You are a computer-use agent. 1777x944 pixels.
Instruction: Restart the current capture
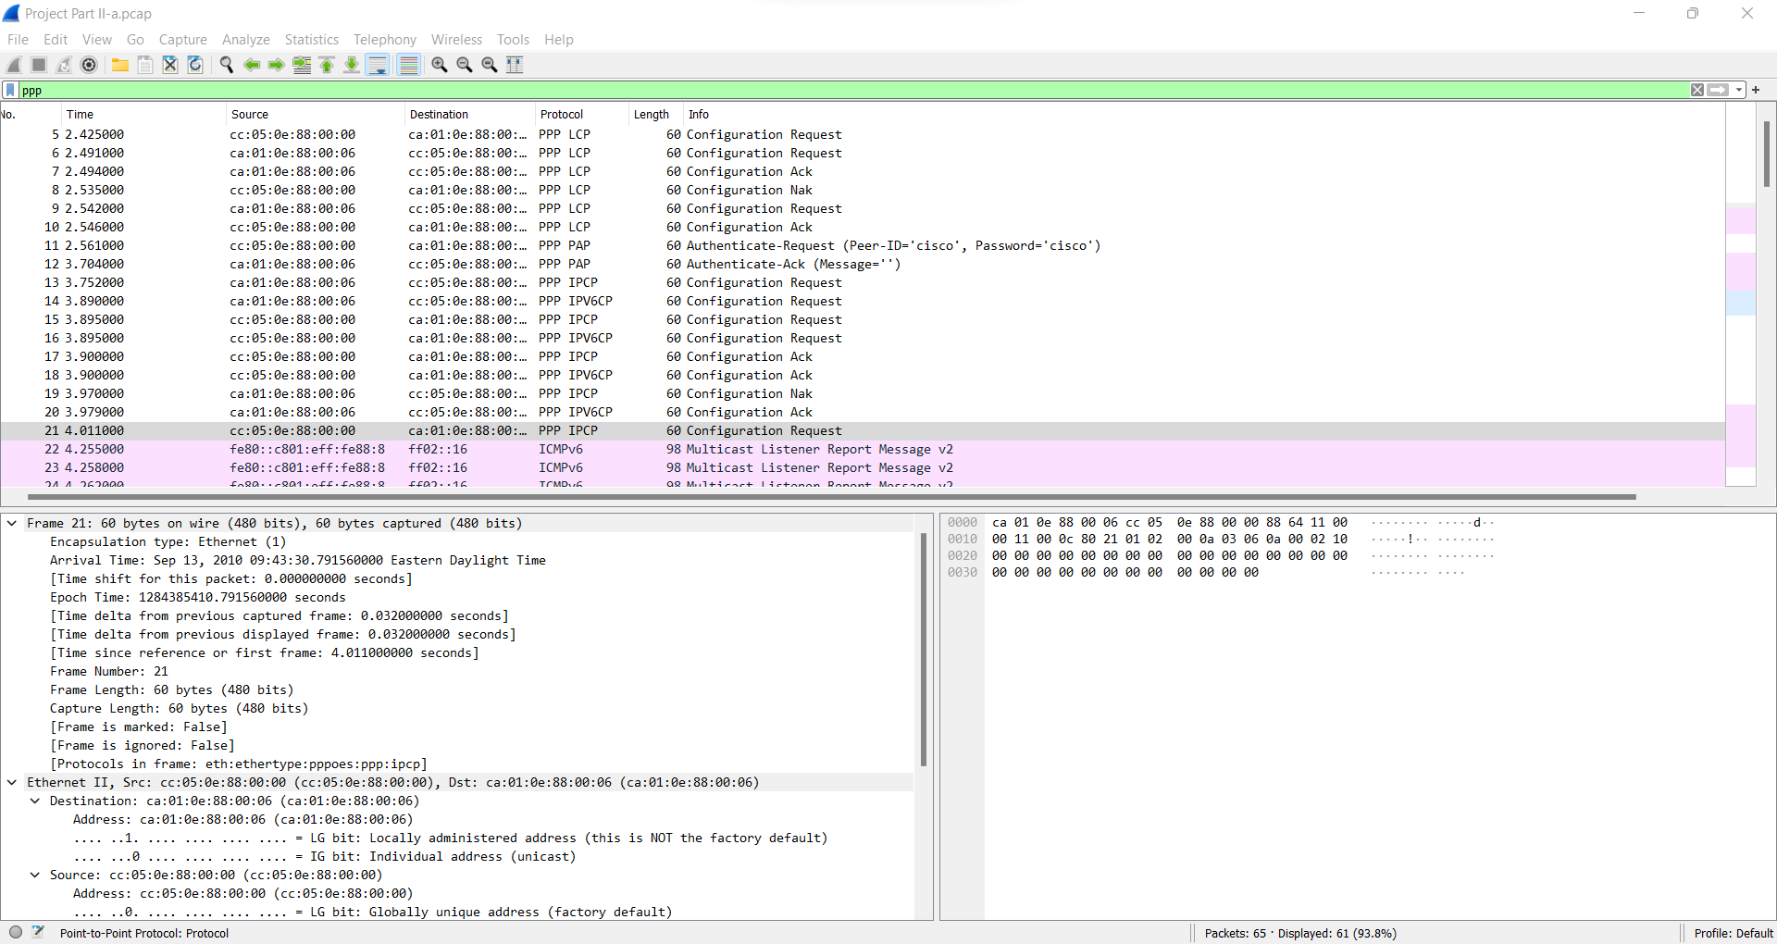pos(64,65)
